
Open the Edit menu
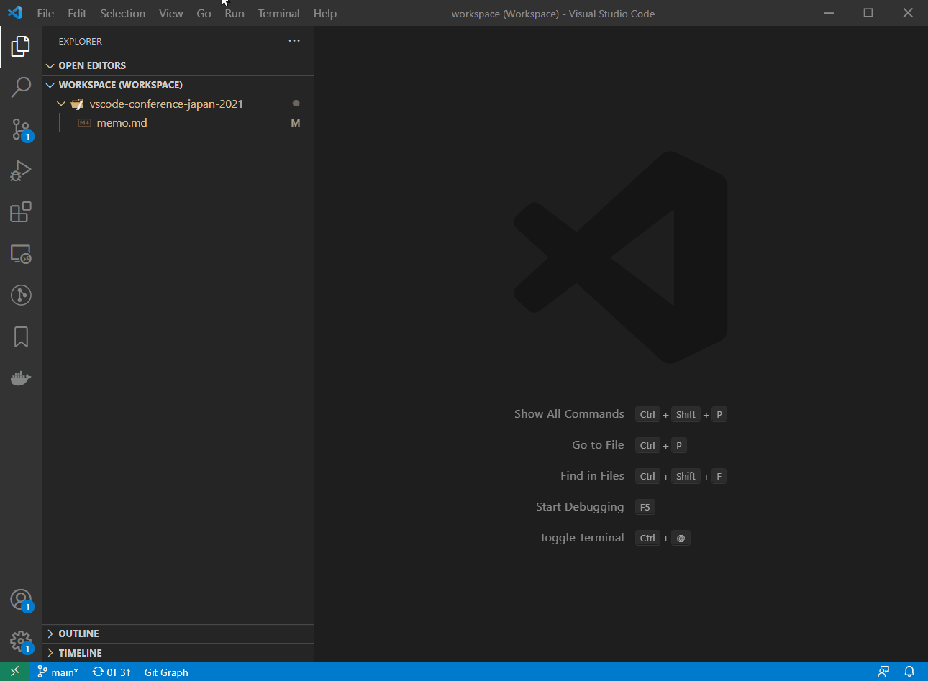pos(77,13)
